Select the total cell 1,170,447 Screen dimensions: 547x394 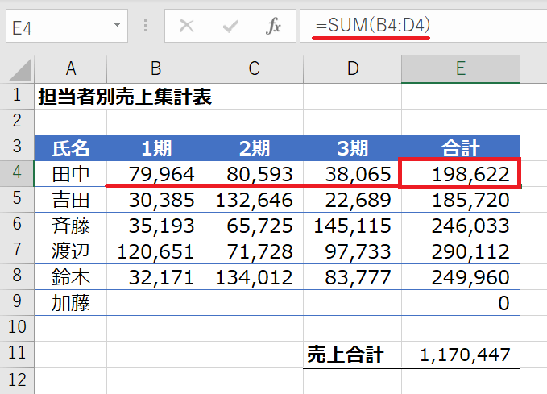click(x=460, y=355)
